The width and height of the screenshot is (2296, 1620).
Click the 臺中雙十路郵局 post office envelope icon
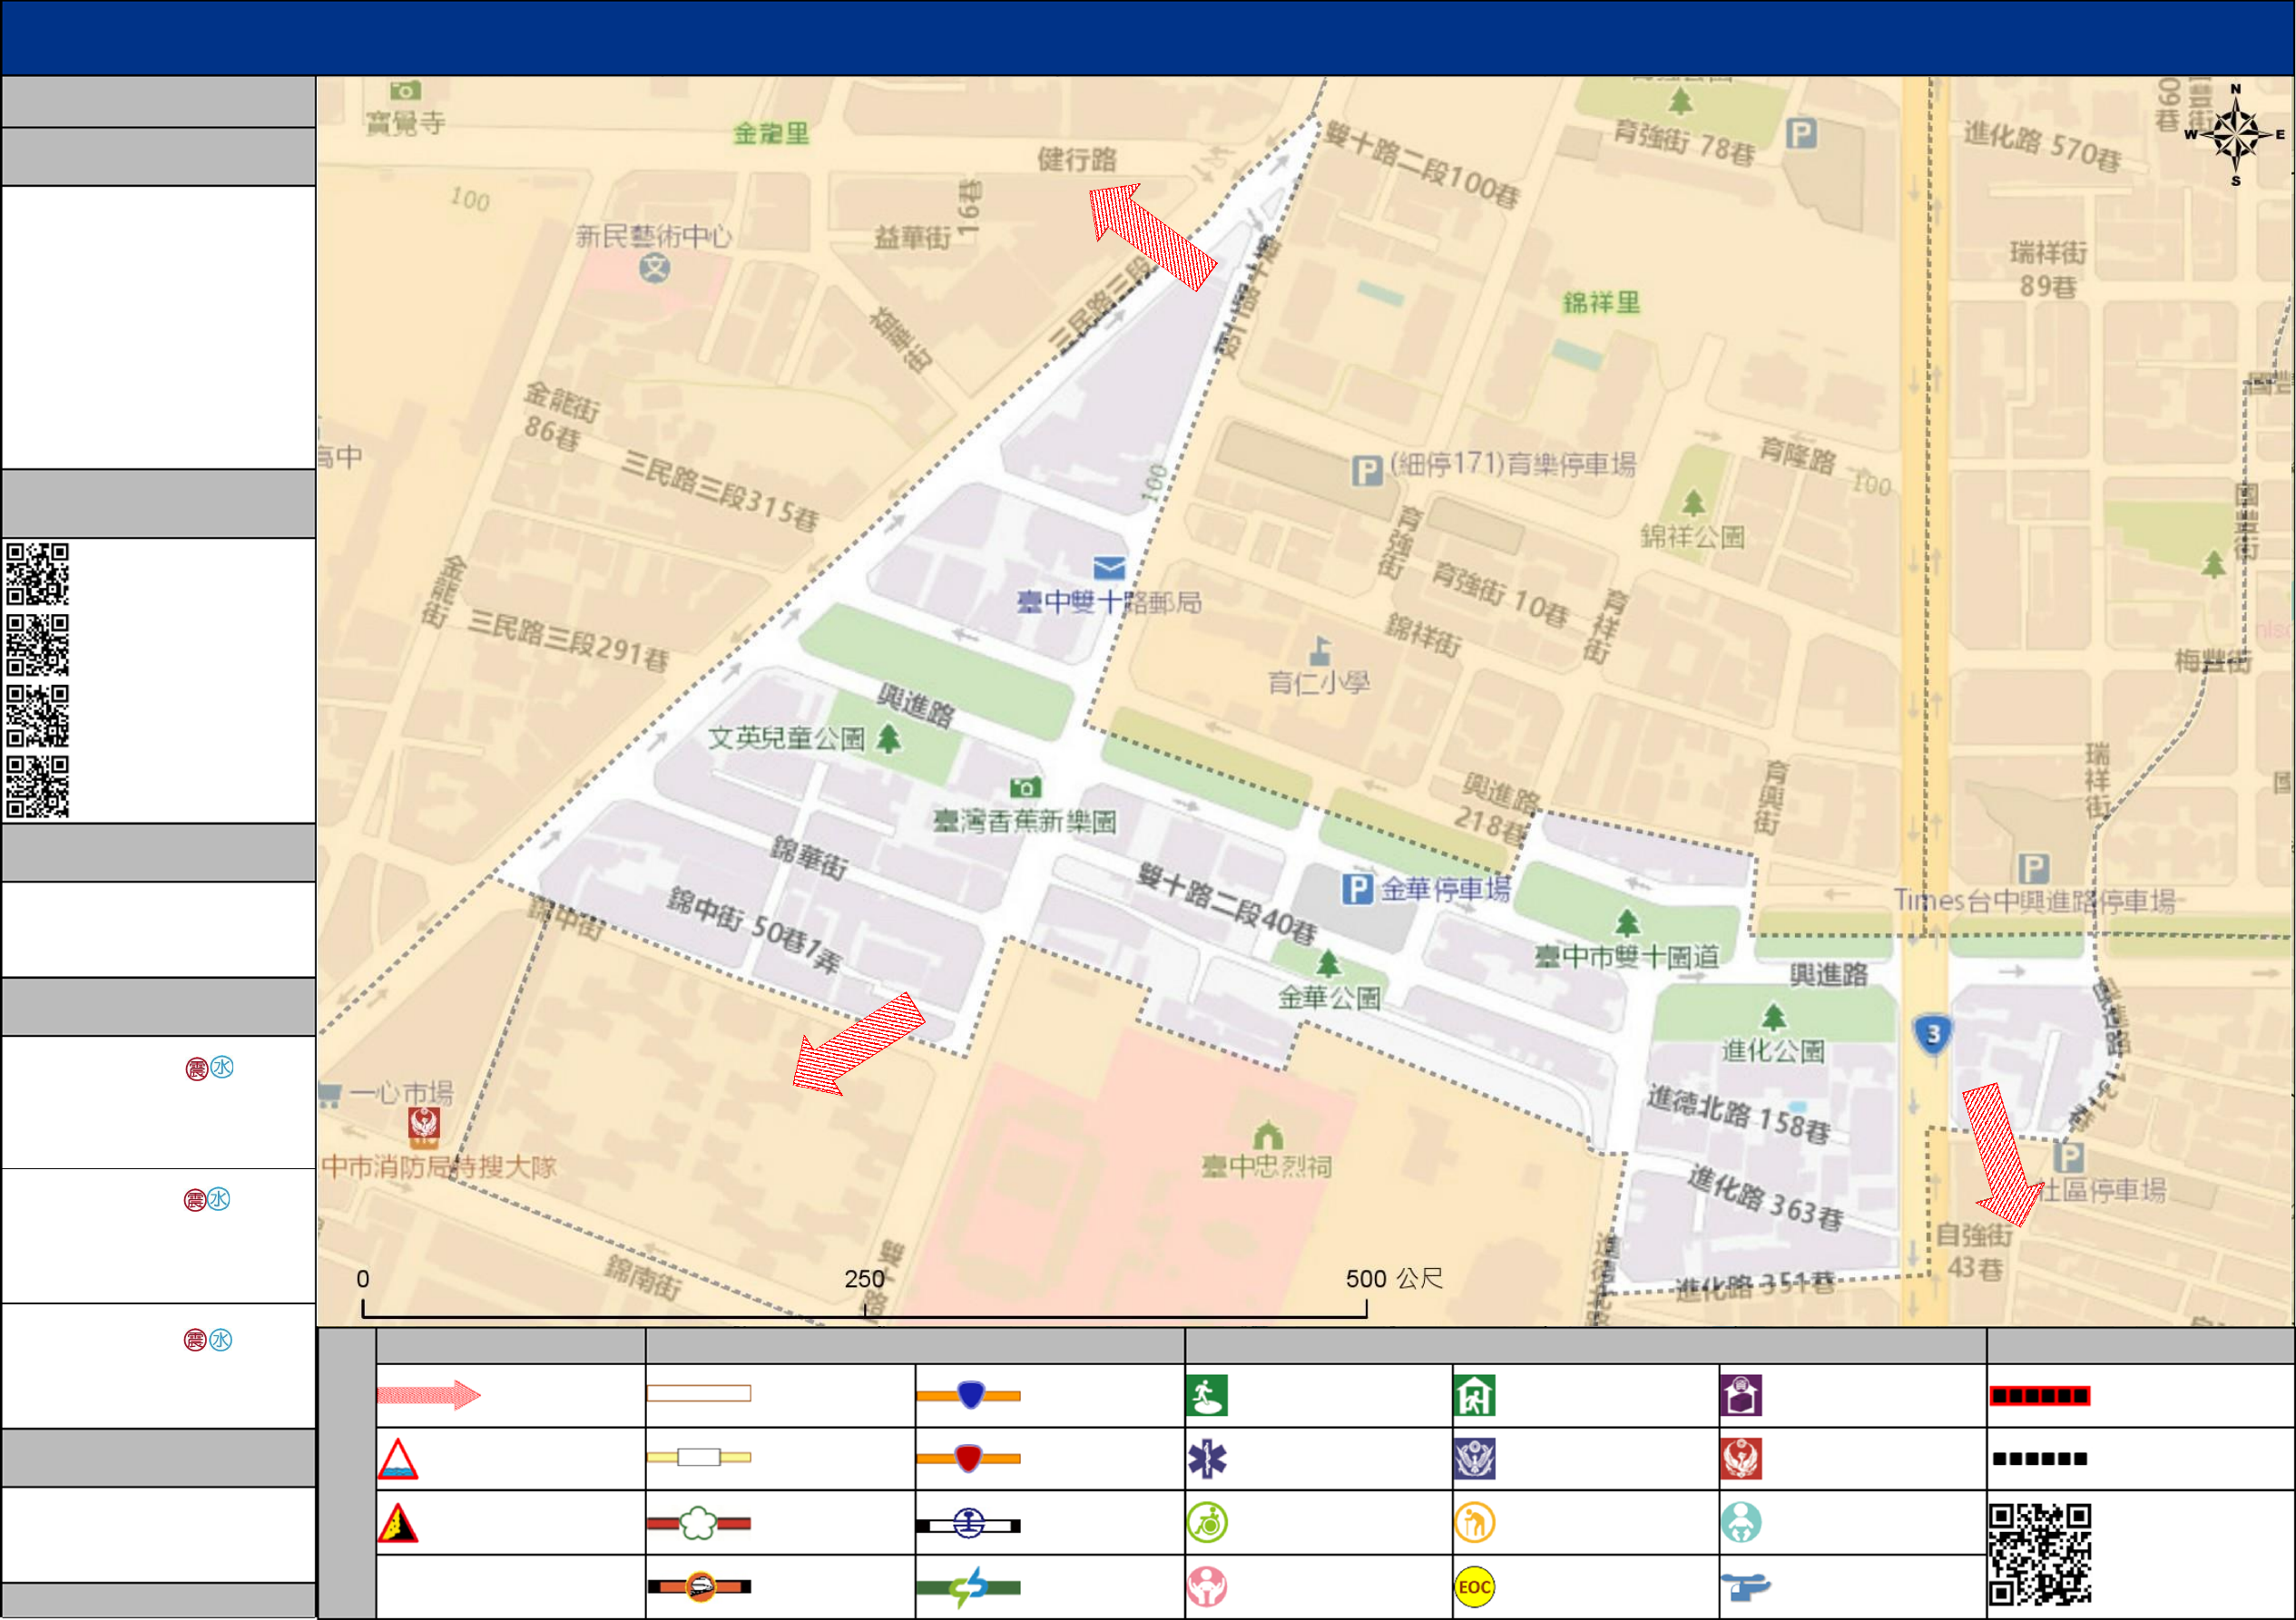[1109, 569]
